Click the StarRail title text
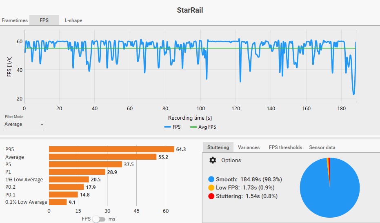 click(x=190, y=10)
